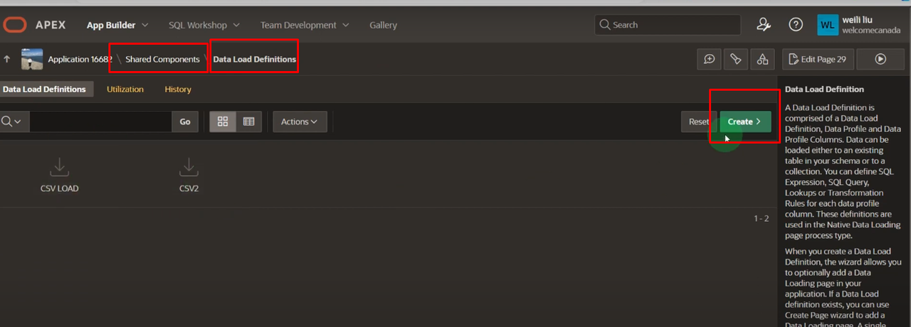Click the green Create button

click(745, 122)
